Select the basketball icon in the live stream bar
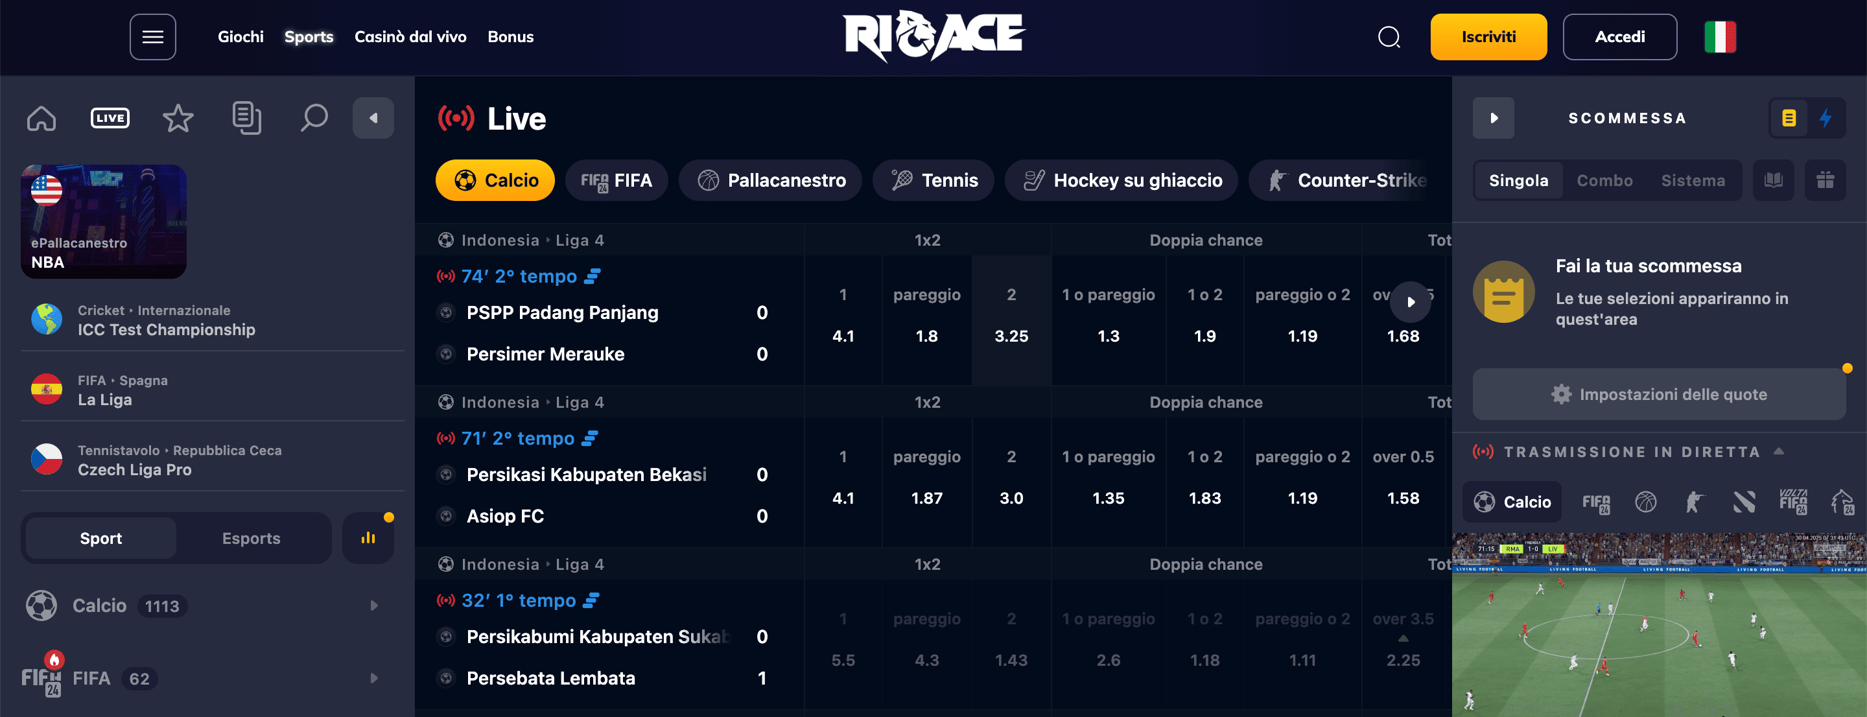Screen dimensions: 1867x717 [1647, 501]
